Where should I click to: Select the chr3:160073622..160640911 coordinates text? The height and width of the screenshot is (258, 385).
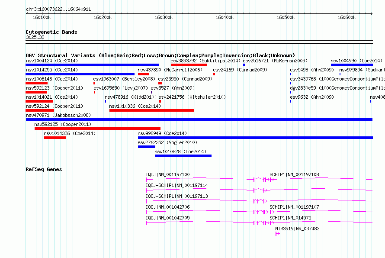[58, 10]
